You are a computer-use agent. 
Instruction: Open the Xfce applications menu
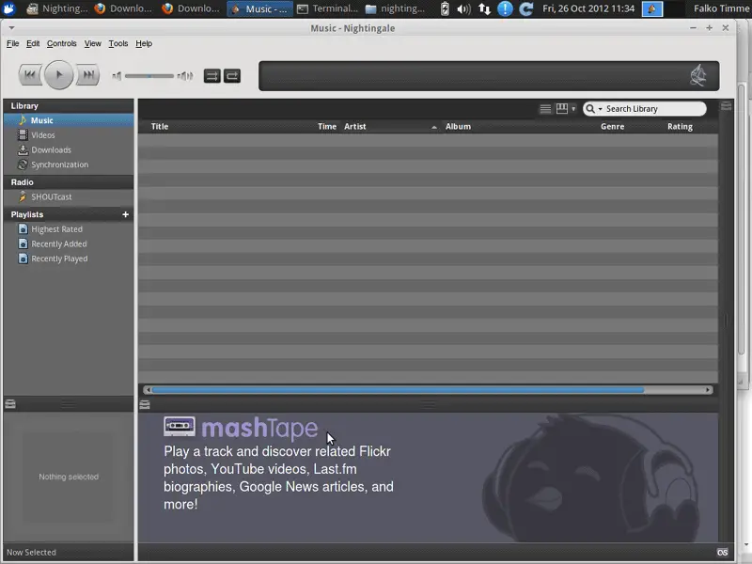click(x=9, y=8)
